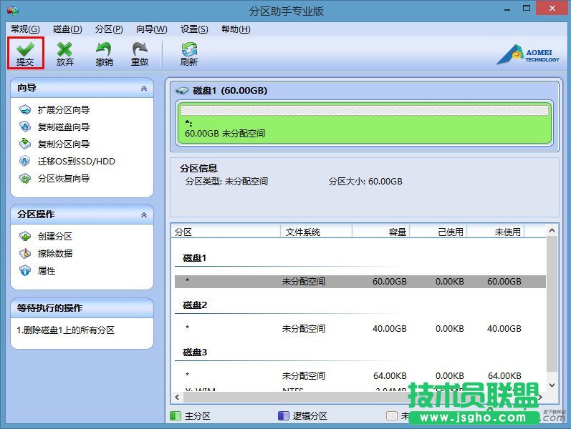571x429 pixels.
Task: Click the 创建分区 create partition icon
Action: pos(25,237)
